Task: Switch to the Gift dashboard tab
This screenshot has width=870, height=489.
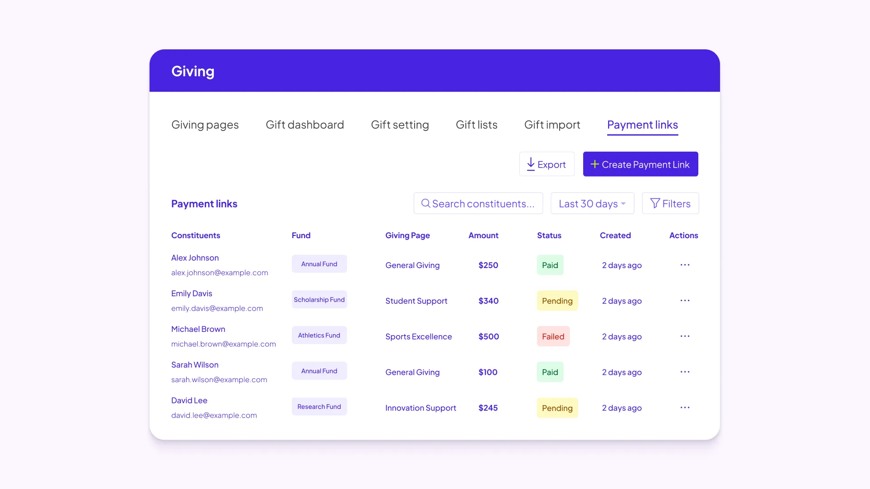Action: (x=304, y=125)
